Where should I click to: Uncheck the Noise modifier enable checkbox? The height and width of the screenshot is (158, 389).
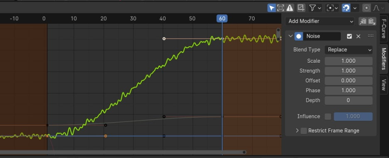(349, 36)
